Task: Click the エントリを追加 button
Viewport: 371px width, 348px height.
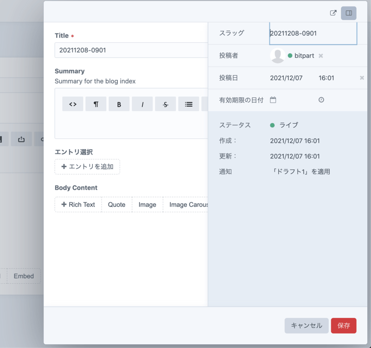Action: click(x=87, y=167)
